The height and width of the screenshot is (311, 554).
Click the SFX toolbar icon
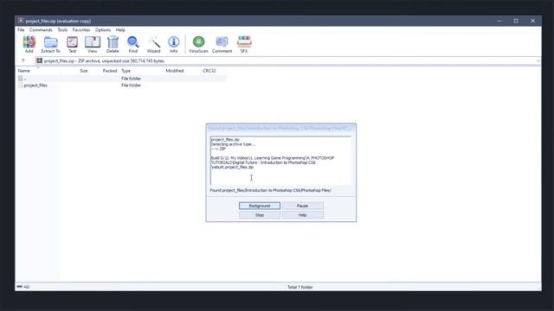click(x=244, y=44)
